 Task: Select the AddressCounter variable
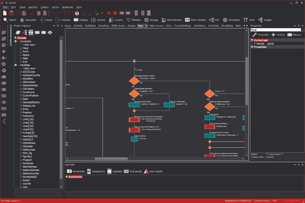coord(31,75)
